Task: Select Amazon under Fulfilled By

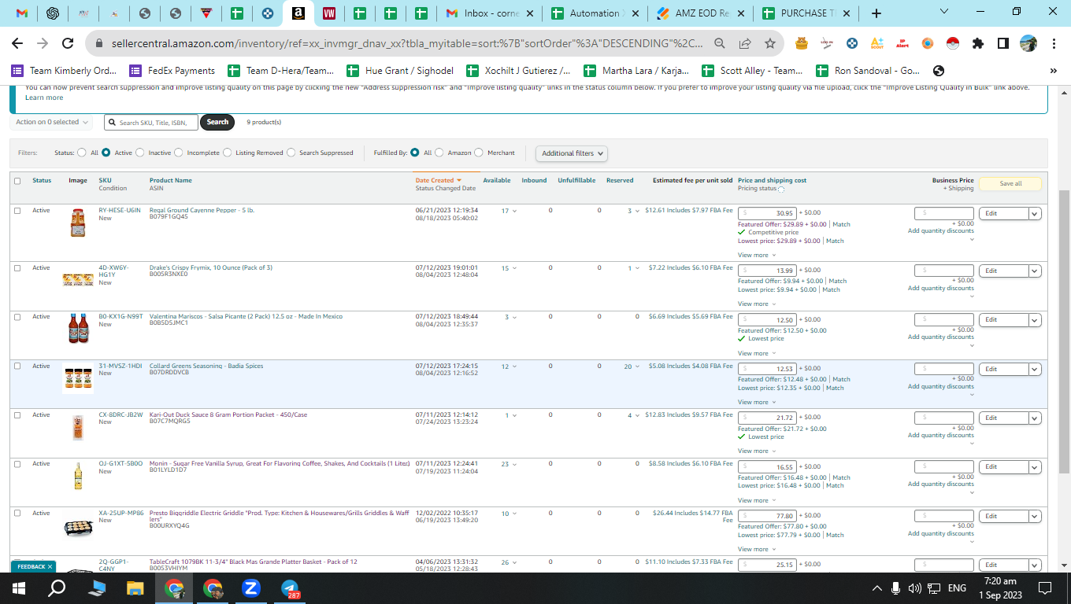Action: tap(439, 153)
